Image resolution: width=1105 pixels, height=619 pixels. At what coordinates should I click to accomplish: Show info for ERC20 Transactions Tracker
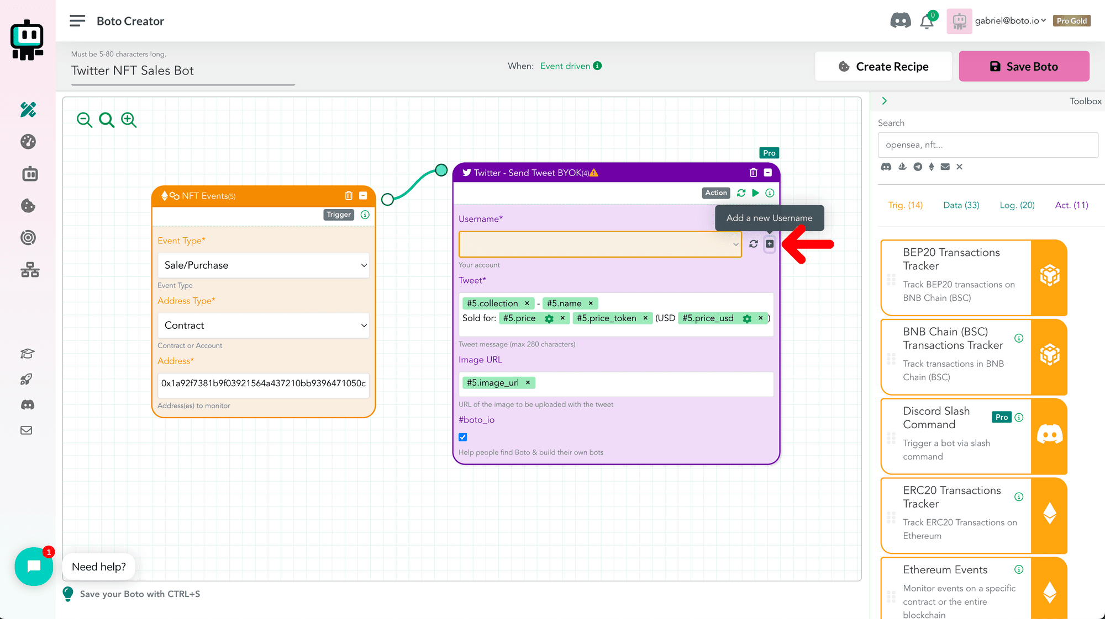point(1019,497)
